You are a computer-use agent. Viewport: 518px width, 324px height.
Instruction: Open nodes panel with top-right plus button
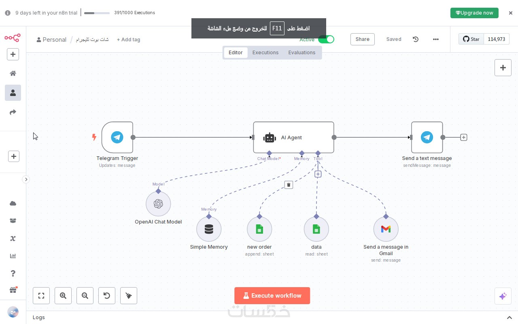click(x=503, y=68)
